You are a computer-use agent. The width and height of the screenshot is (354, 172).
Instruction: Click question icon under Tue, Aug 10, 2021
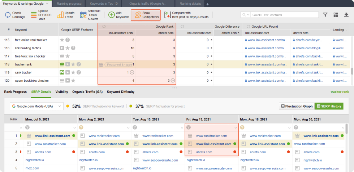[x=135, y=127]
